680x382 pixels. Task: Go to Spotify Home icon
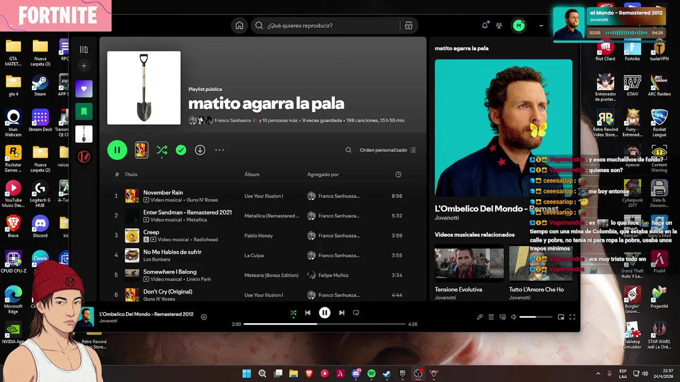240,25
